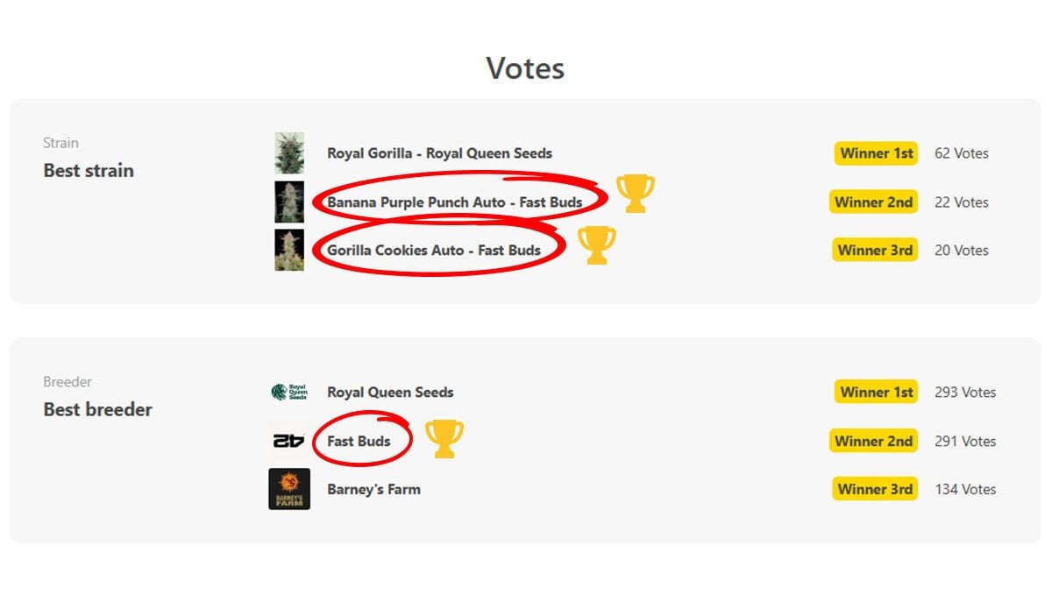Select the Gorilla Cookies Auto plant thumbnail
Screen dimensions: 1052x595
click(x=289, y=251)
